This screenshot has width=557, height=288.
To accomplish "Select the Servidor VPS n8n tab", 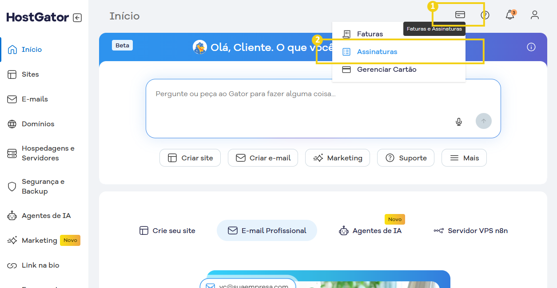I will [470, 230].
